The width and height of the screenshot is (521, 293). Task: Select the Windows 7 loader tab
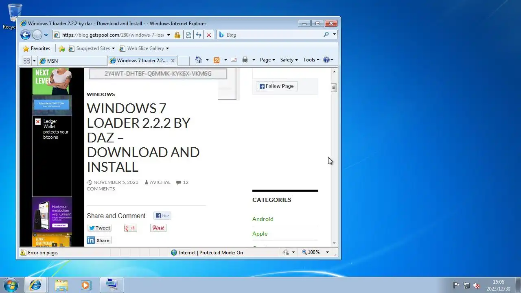tap(142, 61)
